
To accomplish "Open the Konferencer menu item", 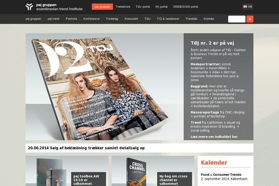I will (92, 19).
